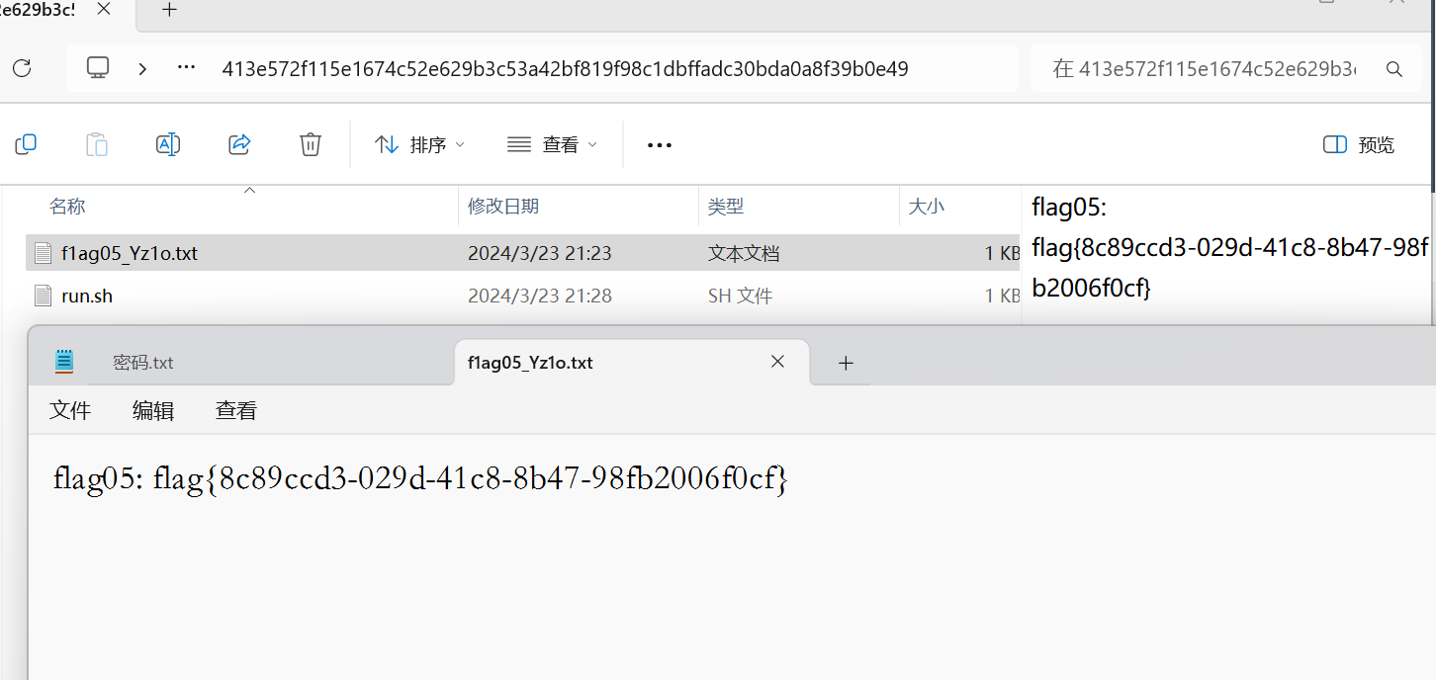The width and height of the screenshot is (1436, 680).
Task: Open the 查看 view dropdown
Action: (x=552, y=144)
